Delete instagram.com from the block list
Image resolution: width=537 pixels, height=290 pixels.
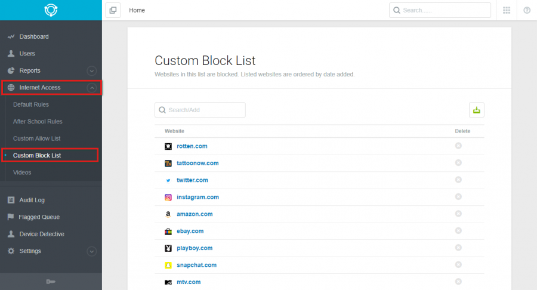pos(458,196)
